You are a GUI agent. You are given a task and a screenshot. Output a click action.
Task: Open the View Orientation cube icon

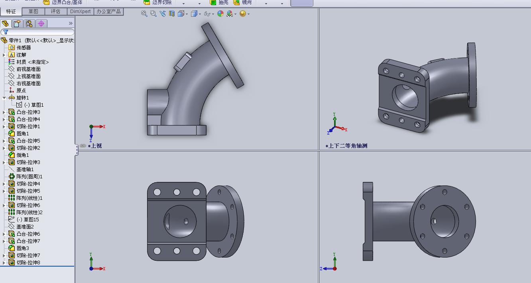pyautogui.click(x=181, y=14)
